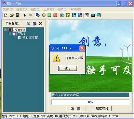Click the New file toolbar icon
Viewport: 134px width, 119px height.
point(6,15)
